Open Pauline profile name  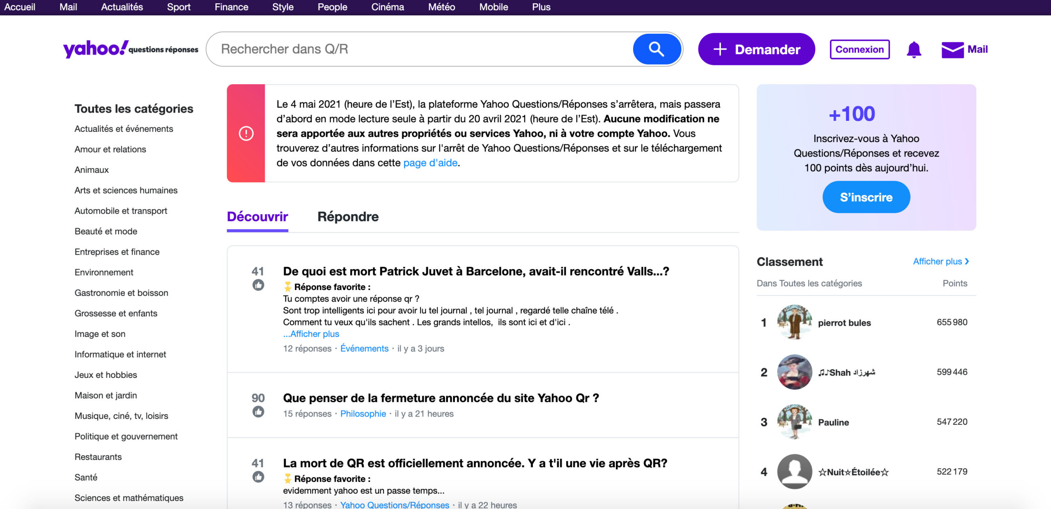[x=833, y=422]
